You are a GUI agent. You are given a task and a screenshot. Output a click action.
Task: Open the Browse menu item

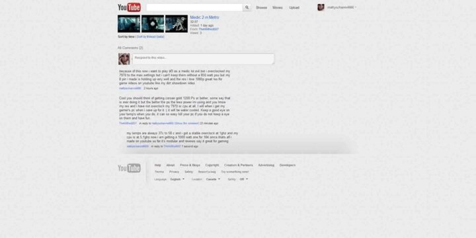(x=261, y=7)
